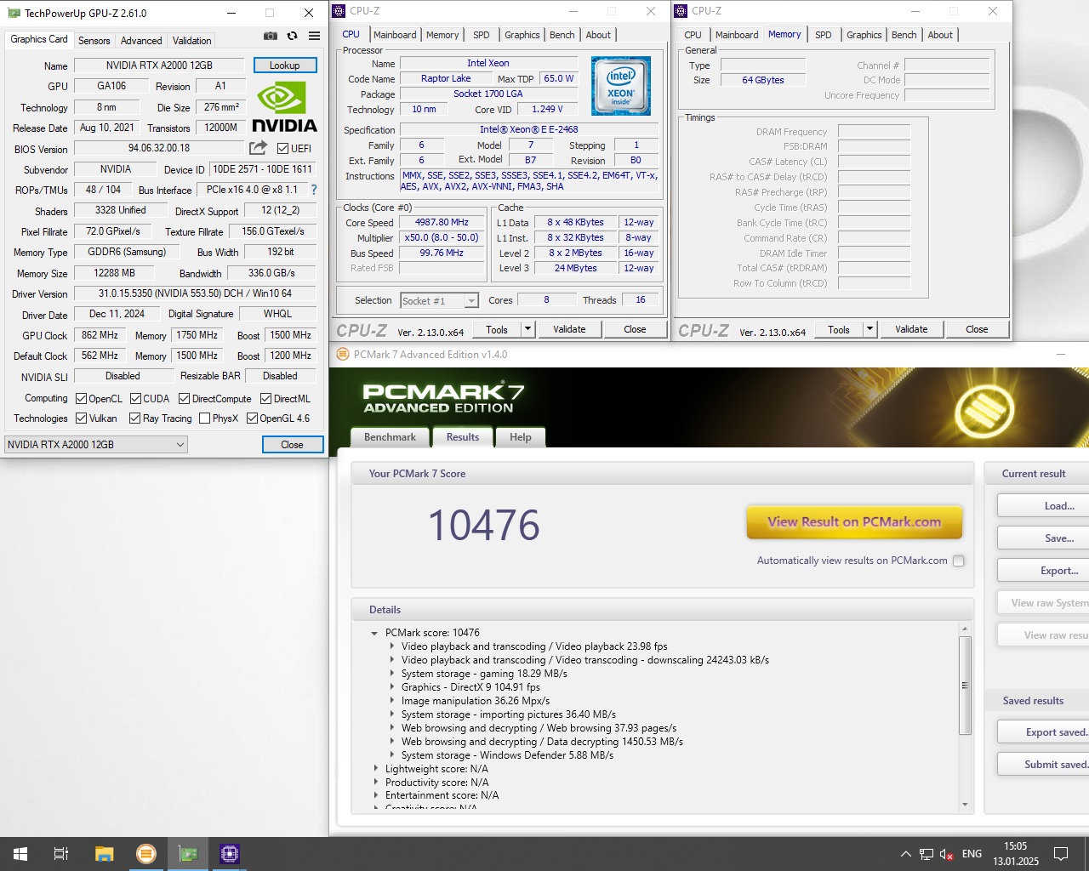Toggle the DirectML checkbox

click(265, 398)
